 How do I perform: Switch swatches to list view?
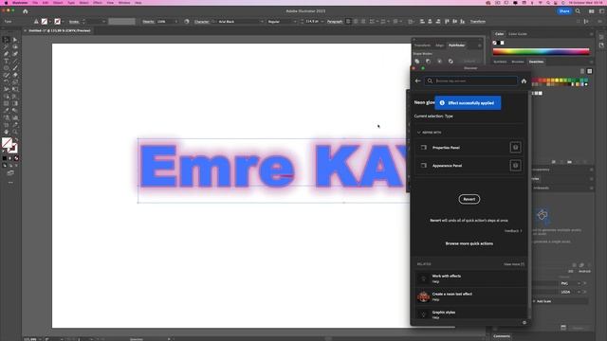[582, 71]
